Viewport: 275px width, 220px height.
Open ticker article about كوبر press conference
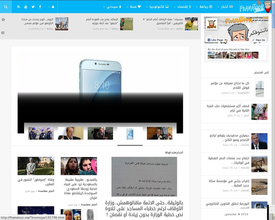(37, 21)
